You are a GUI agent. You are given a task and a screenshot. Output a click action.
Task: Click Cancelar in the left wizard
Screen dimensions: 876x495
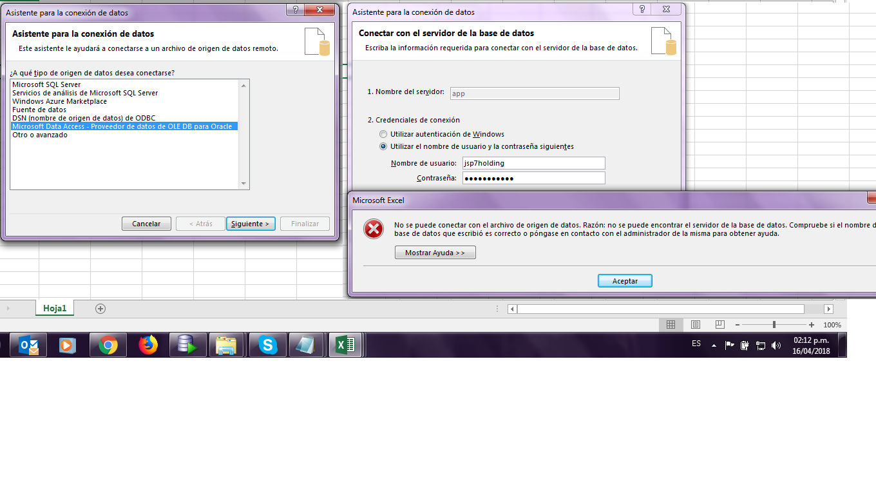tap(146, 224)
